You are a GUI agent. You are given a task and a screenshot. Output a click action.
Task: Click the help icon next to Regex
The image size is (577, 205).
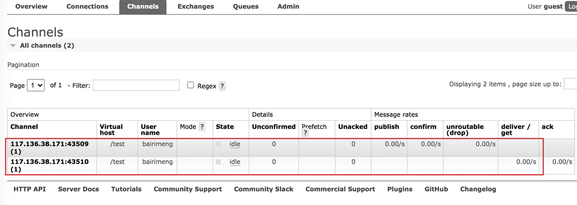(222, 86)
